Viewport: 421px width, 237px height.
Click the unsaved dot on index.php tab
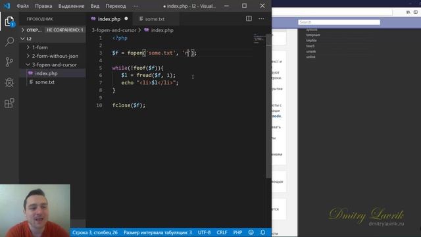pyautogui.click(x=126, y=18)
